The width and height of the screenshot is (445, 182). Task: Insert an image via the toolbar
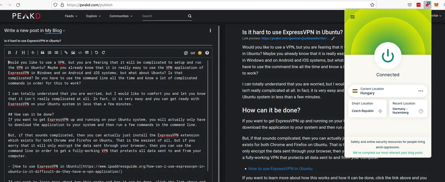click(x=73, y=53)
